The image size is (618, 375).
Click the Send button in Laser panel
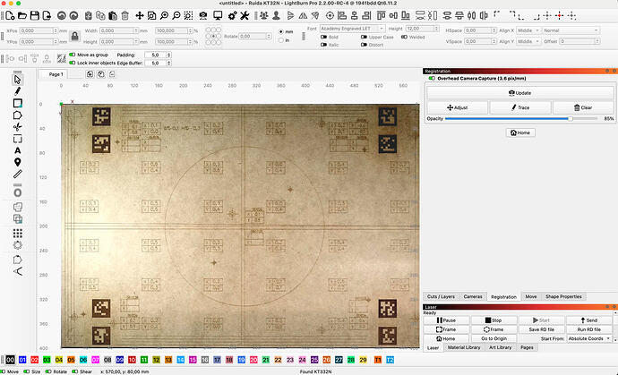(x=588, y=320)
